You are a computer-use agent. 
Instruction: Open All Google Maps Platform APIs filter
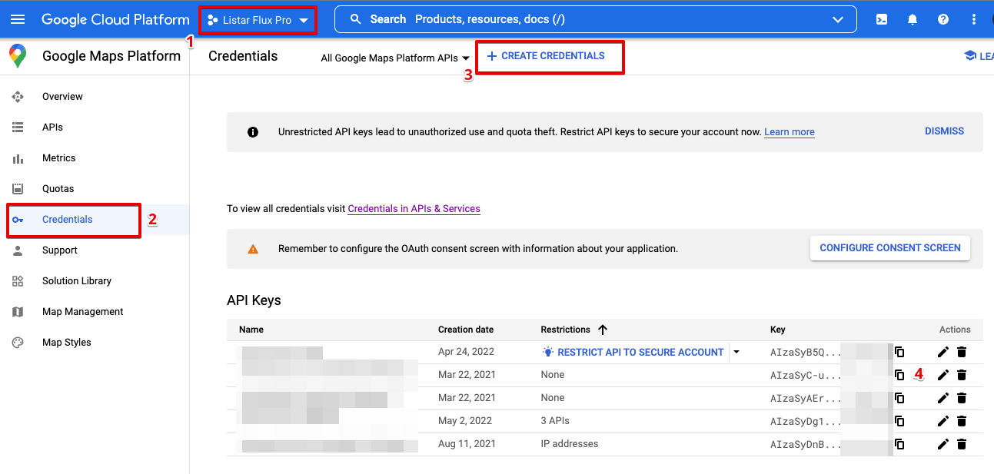395,58
